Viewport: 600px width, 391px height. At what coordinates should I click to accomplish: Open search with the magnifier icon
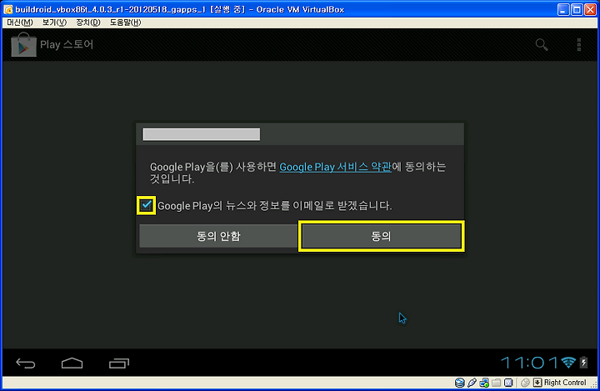click(542, 45)
